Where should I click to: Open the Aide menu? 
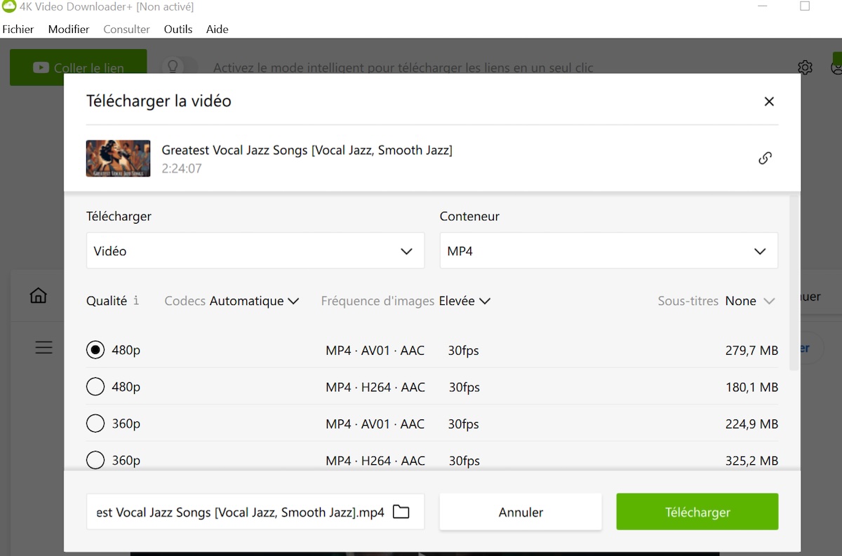218,29
